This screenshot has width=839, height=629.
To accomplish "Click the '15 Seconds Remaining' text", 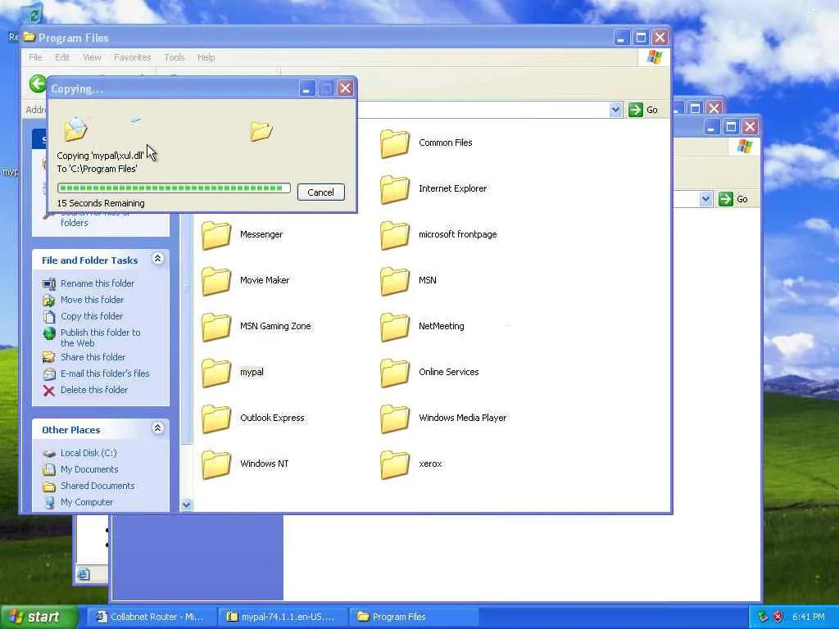I will (101, 203).
